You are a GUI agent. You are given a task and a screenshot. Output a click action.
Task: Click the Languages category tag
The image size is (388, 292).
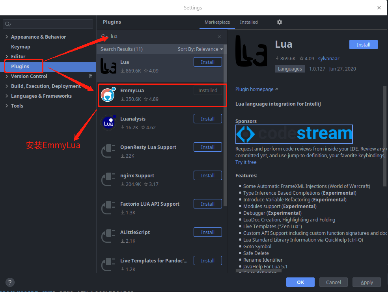point(290,69)
